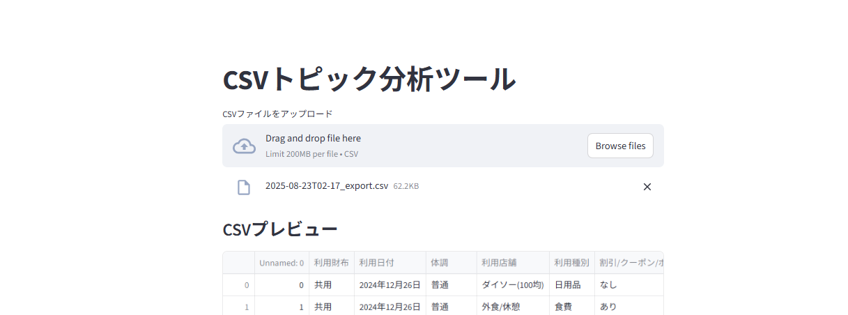Click the 利用種別 column header
The image size is (848, 315).
pos(572,263)
